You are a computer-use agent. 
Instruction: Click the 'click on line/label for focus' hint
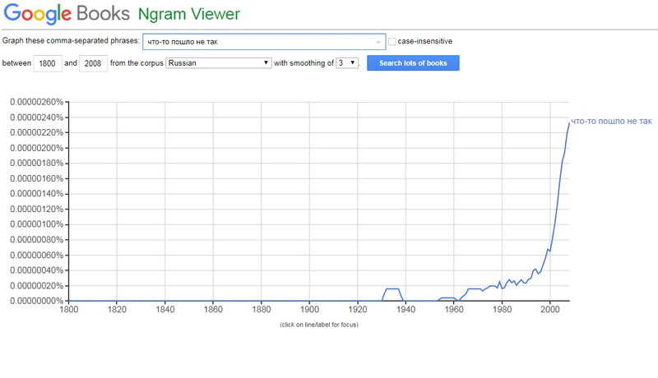[319, 325]
